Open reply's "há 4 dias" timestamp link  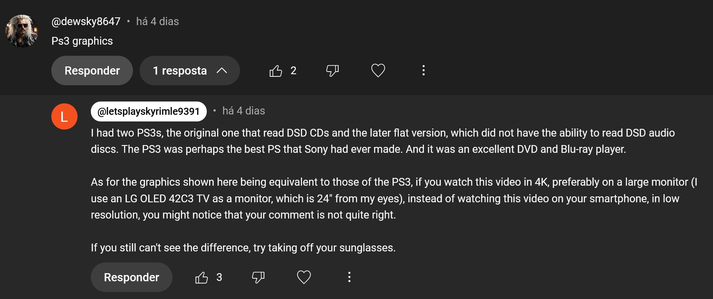[x=244, y=111]
